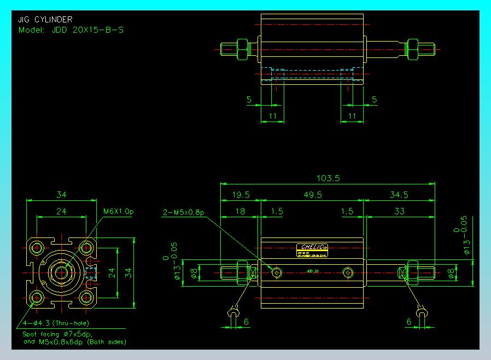The width and height of the screenshot is (491, 360).
Task: Click the M6X1.0p thread callout
Action: tap(119, 211)
